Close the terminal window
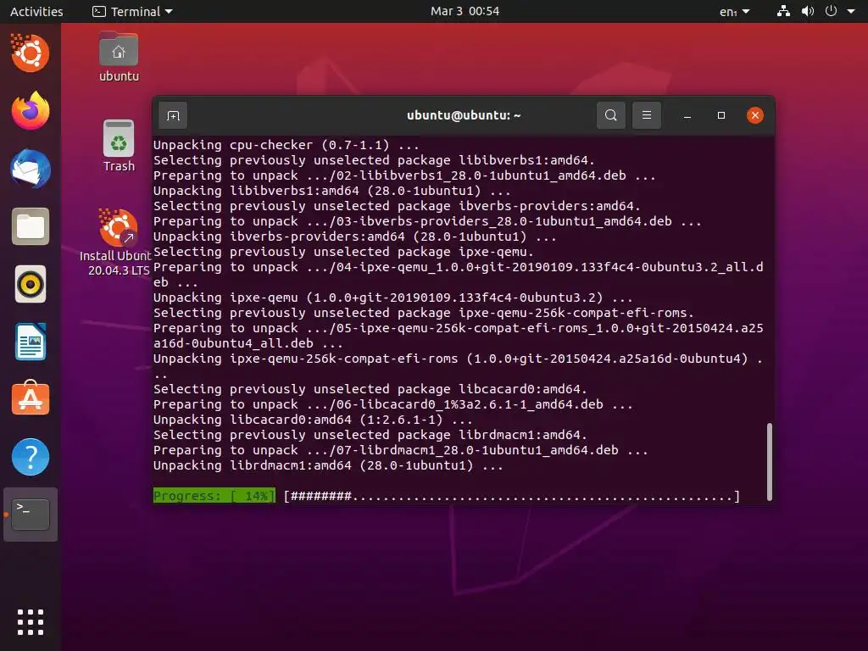 coord(755,115)
